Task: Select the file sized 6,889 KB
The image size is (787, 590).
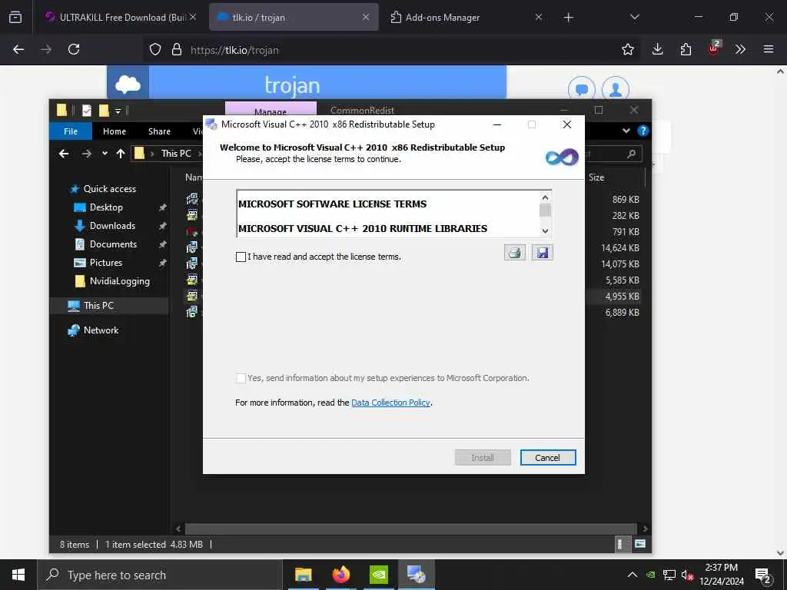Action: (x=622, y=313)
